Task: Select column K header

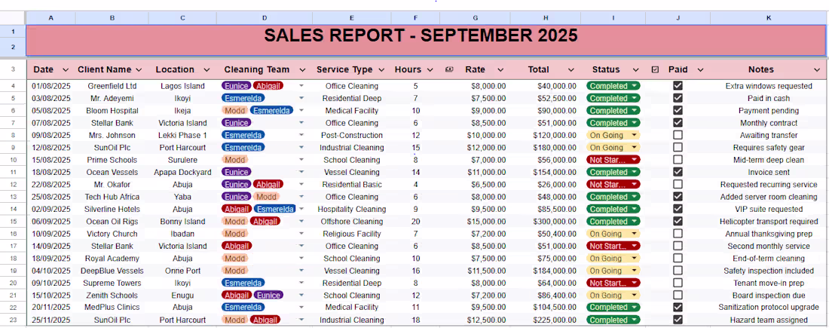Action: pos(769,17)
